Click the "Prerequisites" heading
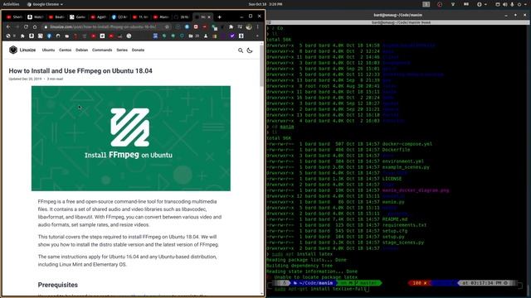Screen dimensions: 531x298 click(x=57, y=285)
